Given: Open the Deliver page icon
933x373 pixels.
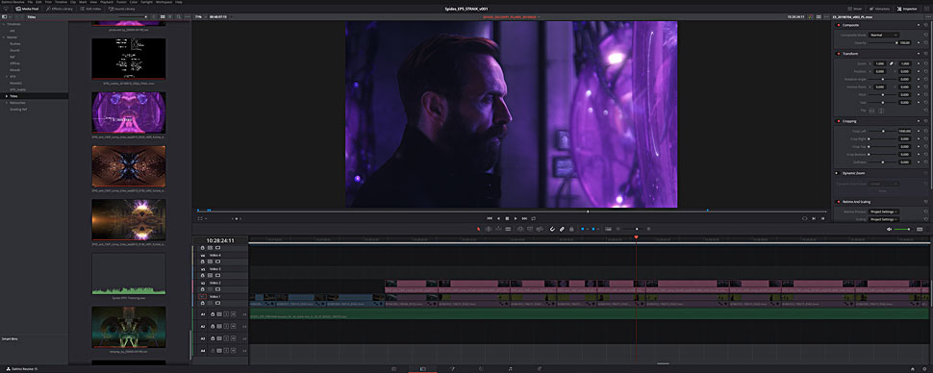Looking at the screenshot, I should (x=539, y=369).
